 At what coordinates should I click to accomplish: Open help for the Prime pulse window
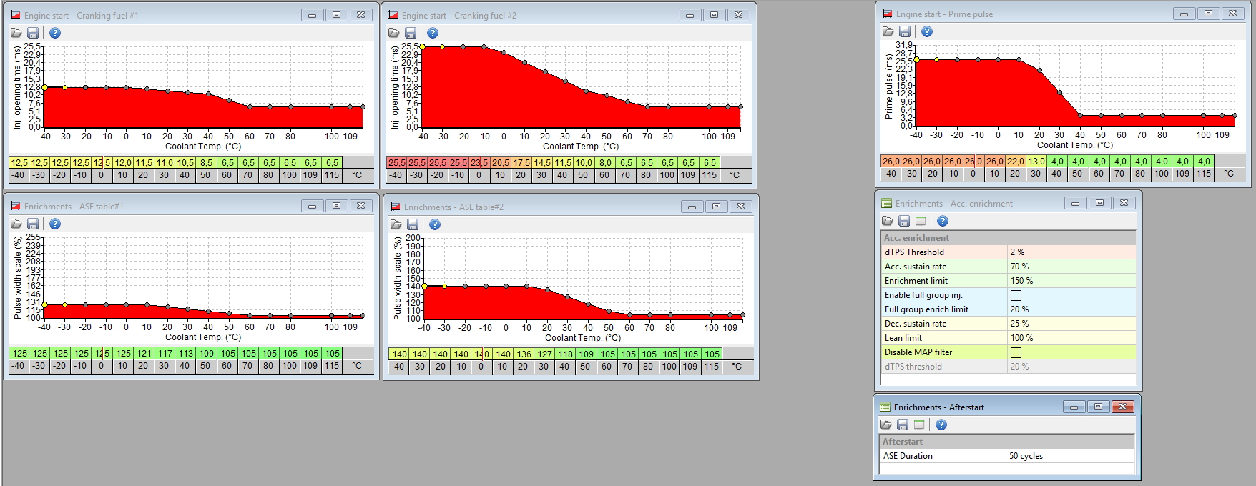click(x=927, y=31)
